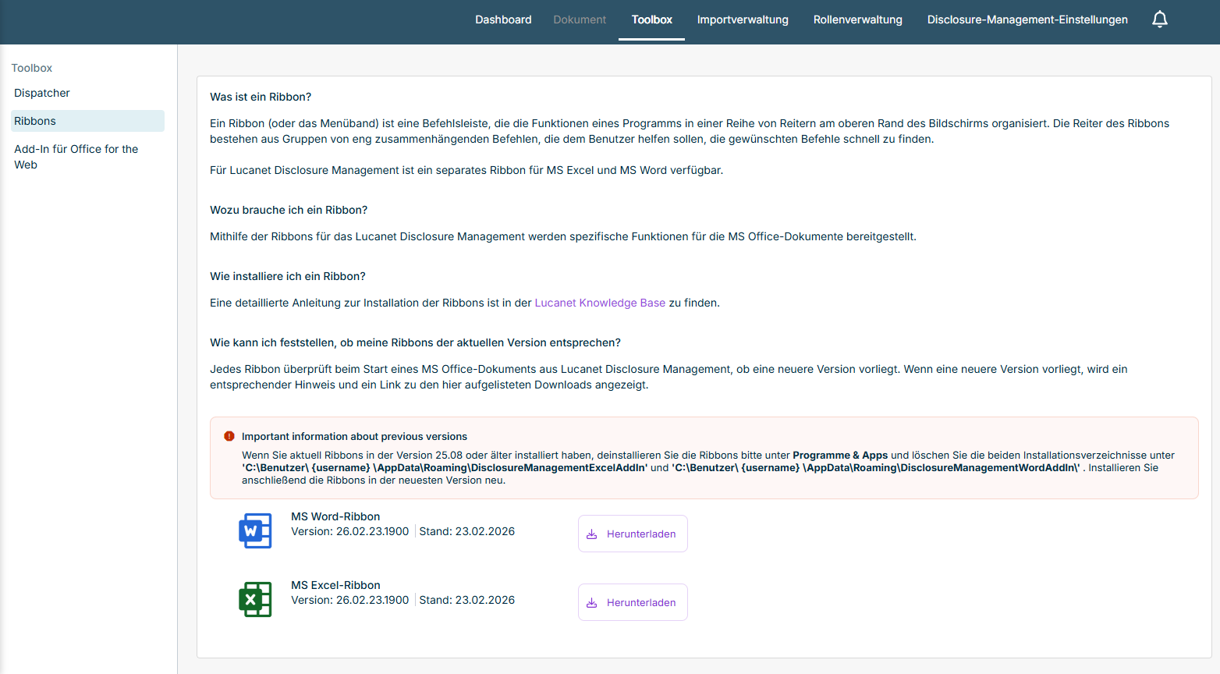The height and width of the screenshot is (674, 1220).
Task: Go to Importverwaltung
Action: point(743,20)
